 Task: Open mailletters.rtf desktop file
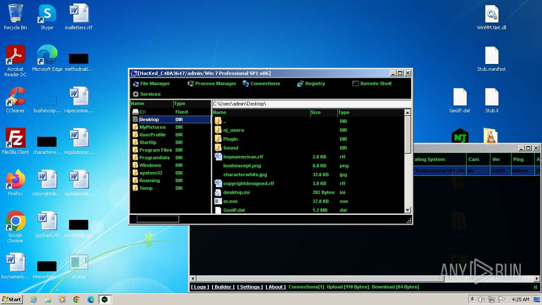pyautogui.click(x=79, y=17)
